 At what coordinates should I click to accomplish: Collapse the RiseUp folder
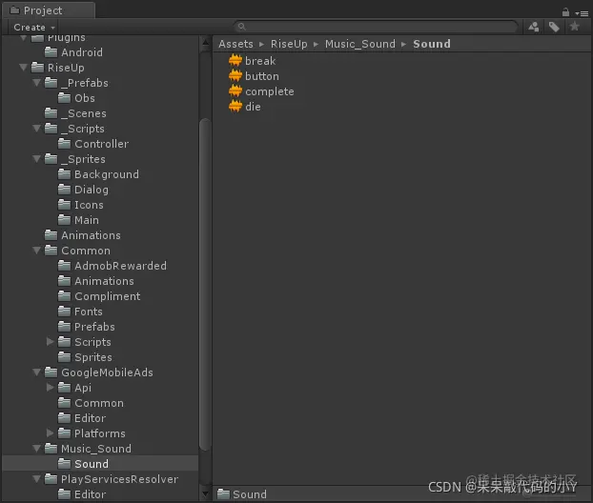(x=24, y=68)
